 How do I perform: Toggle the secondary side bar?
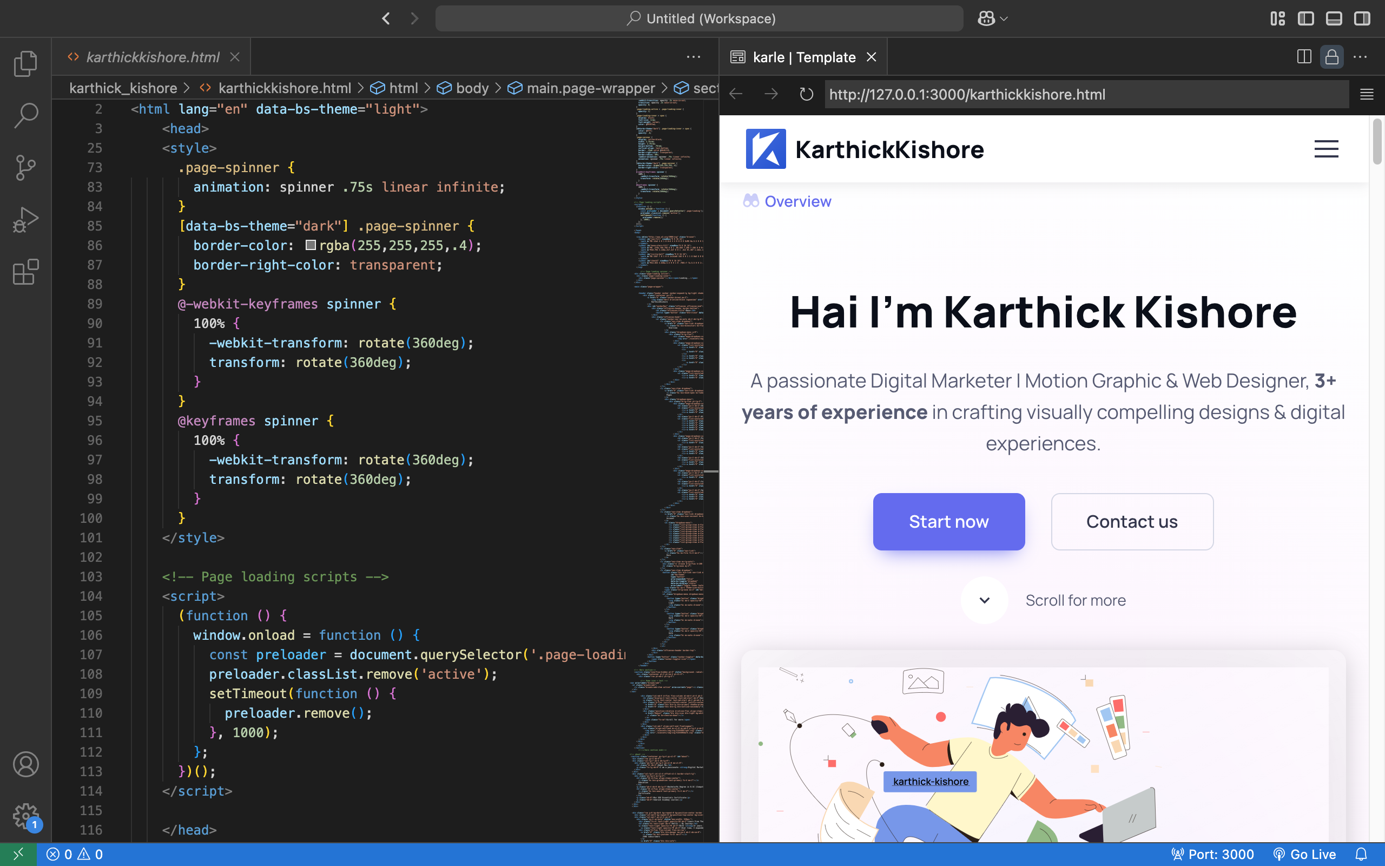[1362, 18]
